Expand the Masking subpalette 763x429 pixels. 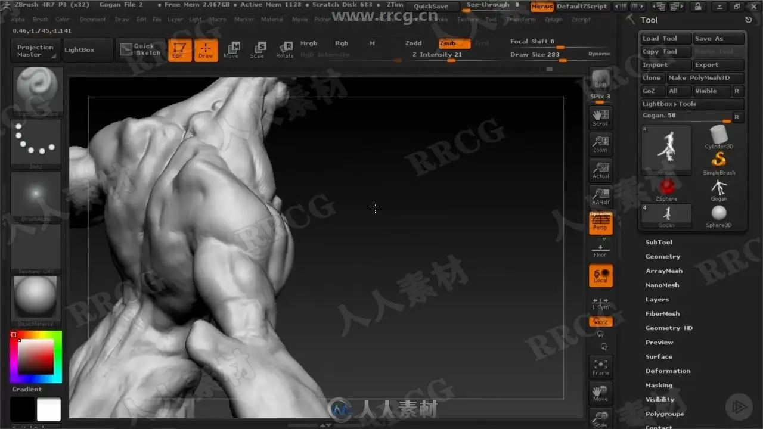pyautogui.click(x=659, y=386)
